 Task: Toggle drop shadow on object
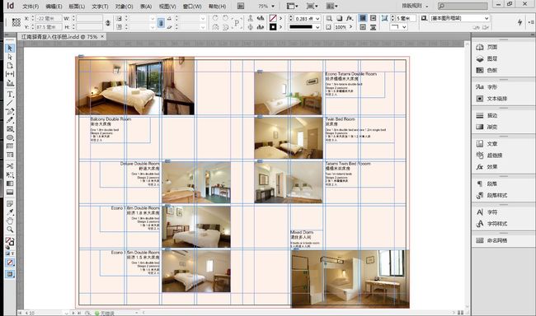(340, 18)
